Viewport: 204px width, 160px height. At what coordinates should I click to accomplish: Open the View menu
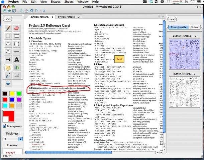tap(43, 2)
